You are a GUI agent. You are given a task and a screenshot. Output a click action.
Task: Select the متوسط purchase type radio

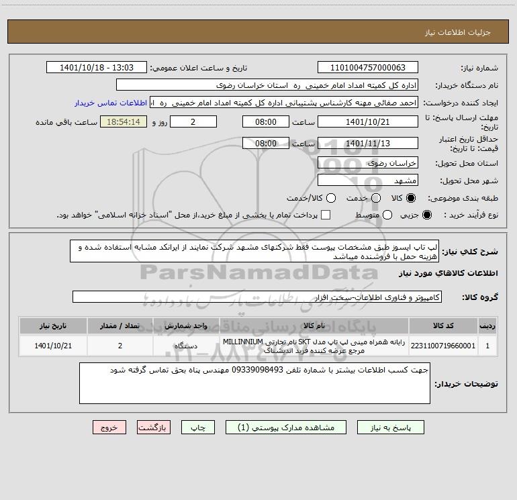(387, 215)
